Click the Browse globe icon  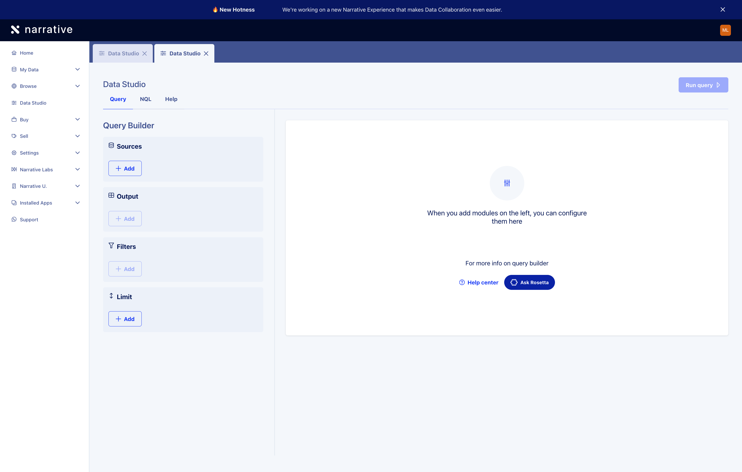[x=14, y=86]
